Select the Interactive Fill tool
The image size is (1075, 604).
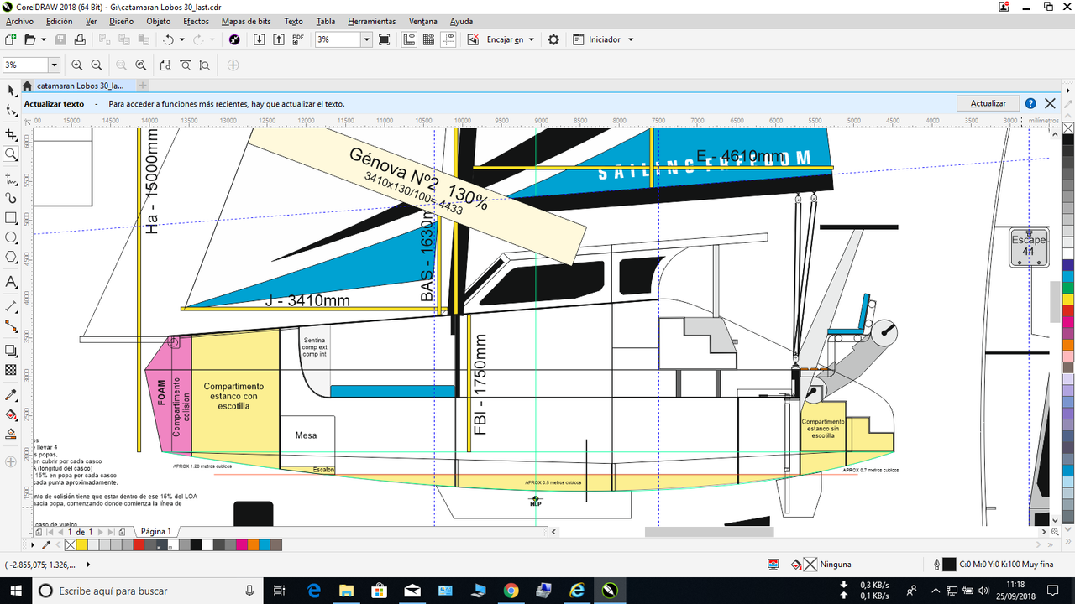pyautogui.click(x=11, y=414)
